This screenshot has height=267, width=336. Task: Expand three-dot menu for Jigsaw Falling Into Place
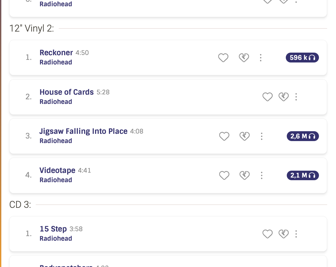[262, 136]
